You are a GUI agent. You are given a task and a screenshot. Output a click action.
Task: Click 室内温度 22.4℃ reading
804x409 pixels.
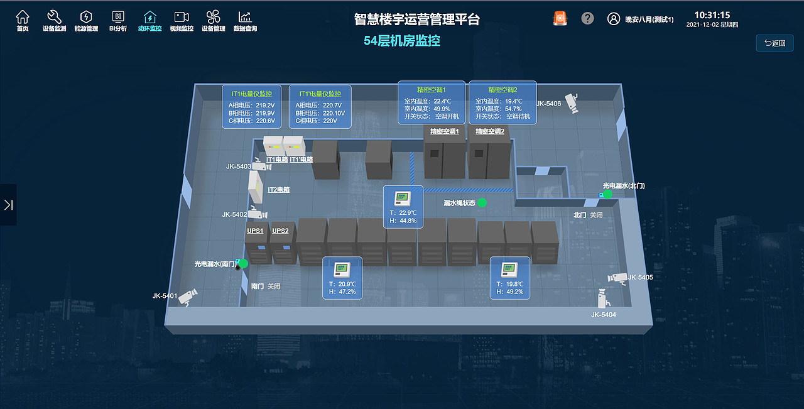click(x=429, y=101)
